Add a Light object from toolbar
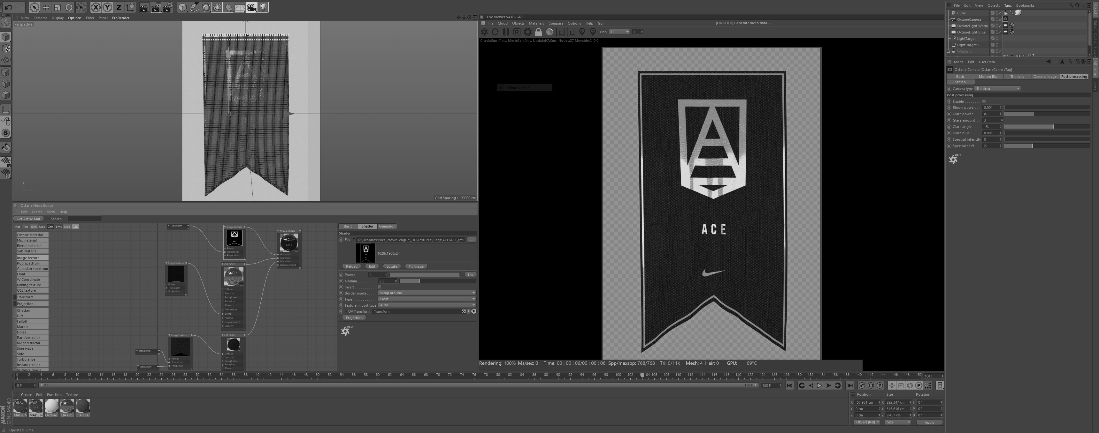This screenshot has height=433, width=1099. tap(263, 7)
